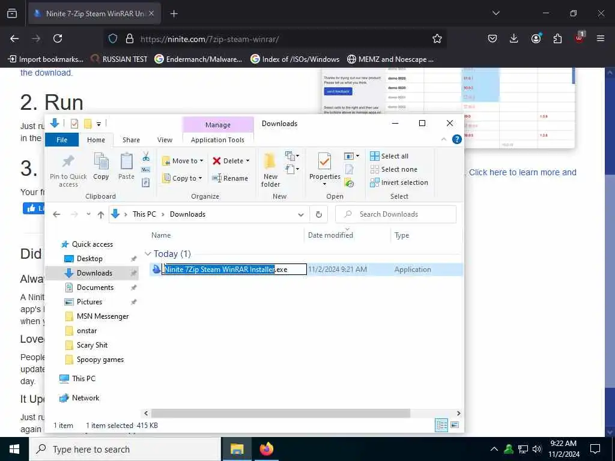Screen dimensions: 615x461
Task: Click Invert selection in ribbon
Action: tap(399, 182)
